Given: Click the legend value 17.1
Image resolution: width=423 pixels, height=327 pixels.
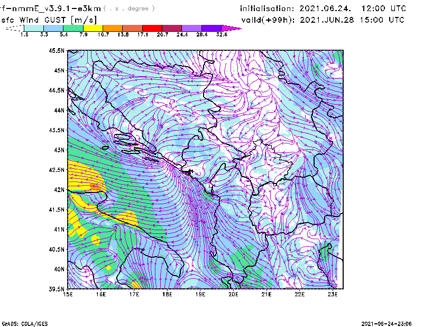Looking at the screenshot, I should coord(143,34).
